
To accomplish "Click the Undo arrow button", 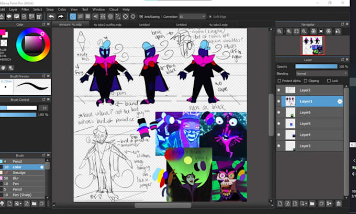I will pyautogui.click(x=51, y=17).
